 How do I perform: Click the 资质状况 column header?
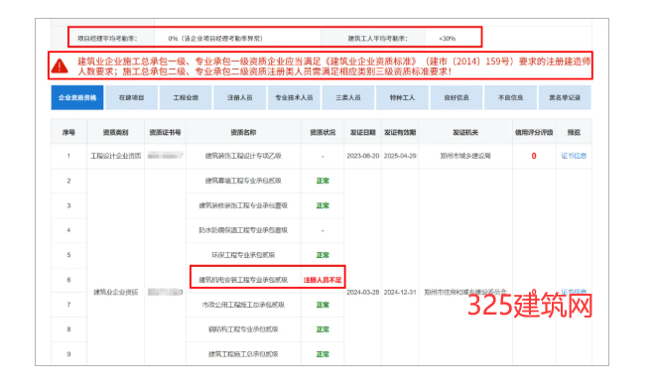(x=323, y=132)
